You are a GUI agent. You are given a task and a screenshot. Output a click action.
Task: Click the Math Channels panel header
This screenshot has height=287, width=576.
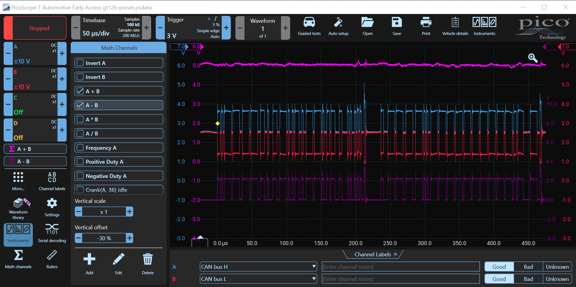coord(119,48)
